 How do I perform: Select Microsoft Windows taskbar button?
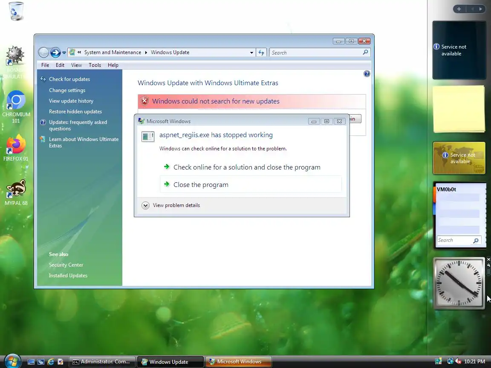click(x=239, y=362)
